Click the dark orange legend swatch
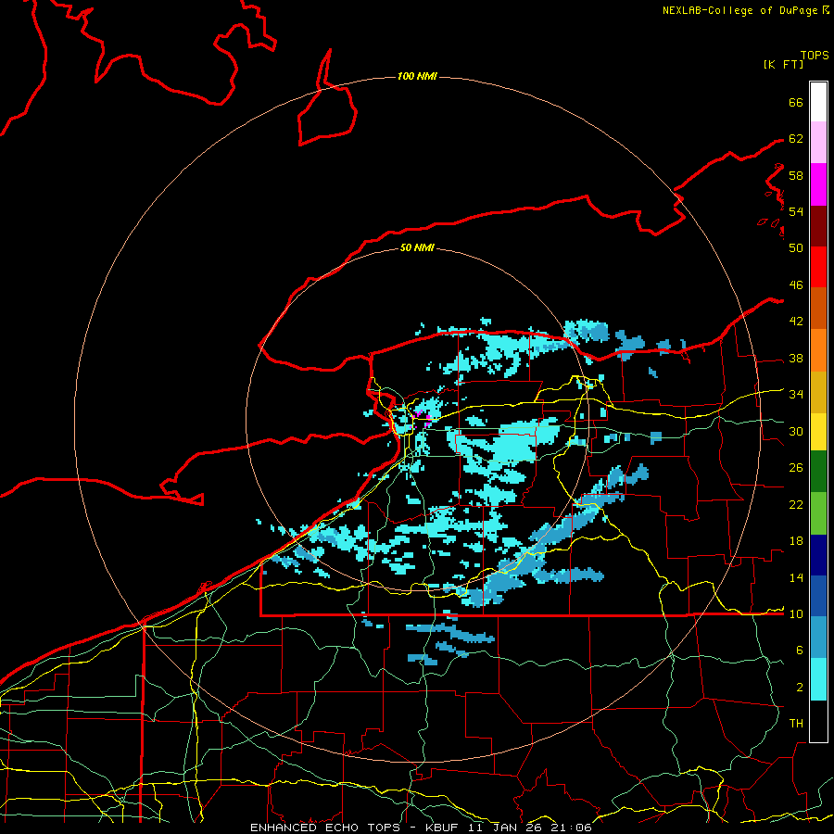Viewport: 834px width, 834px height. pos(818,309)
